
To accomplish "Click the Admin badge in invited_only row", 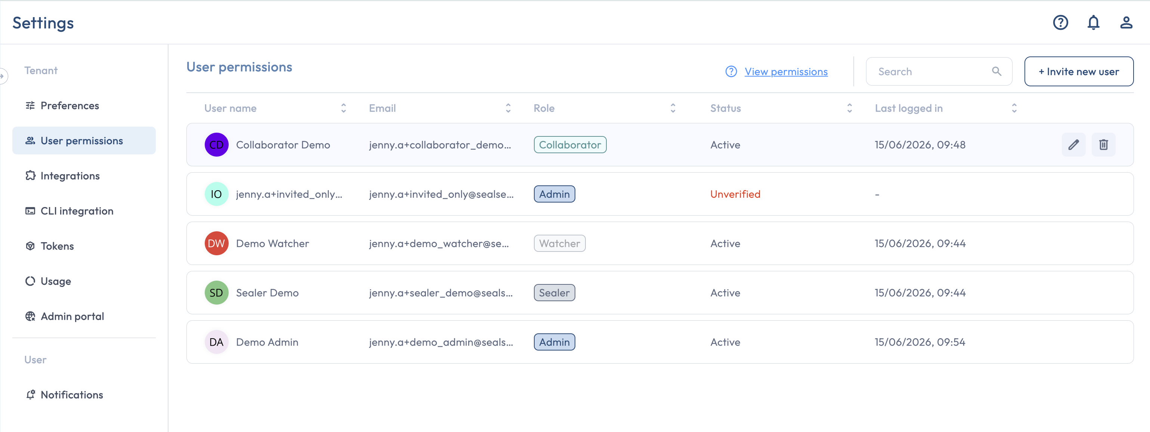I will [554, 194].
